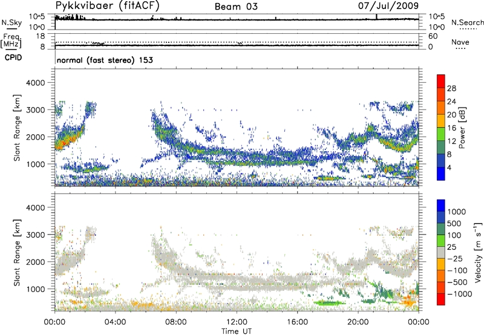Click the '2000' label on power panel axis

[x=36, y=137]
